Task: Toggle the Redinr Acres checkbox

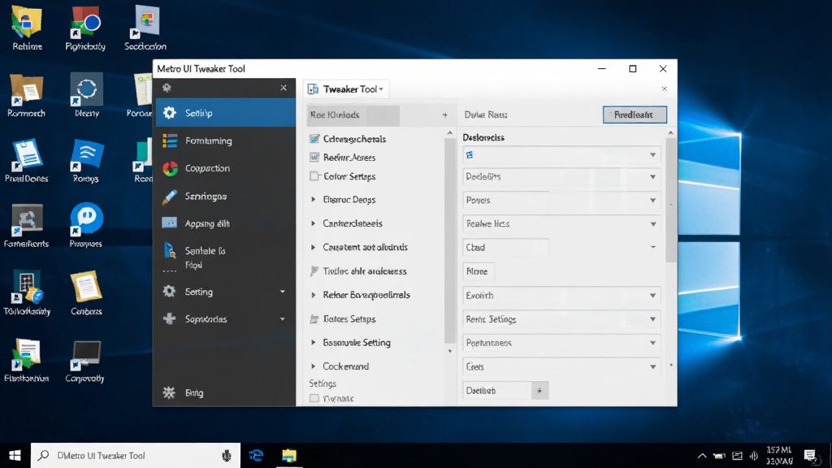Action: 314,157
